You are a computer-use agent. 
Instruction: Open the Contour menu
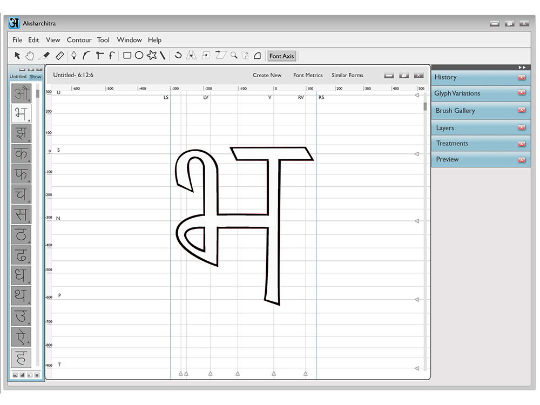79,40
